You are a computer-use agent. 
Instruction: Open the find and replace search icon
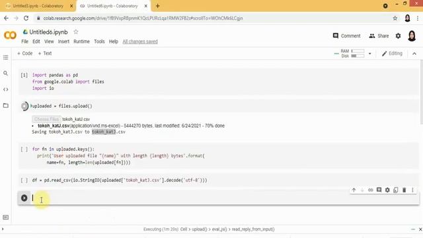click(x=6, y=73)
